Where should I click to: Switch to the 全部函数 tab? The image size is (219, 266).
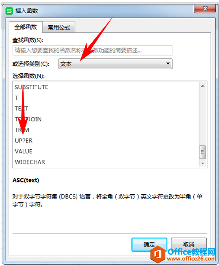(25, 27)
